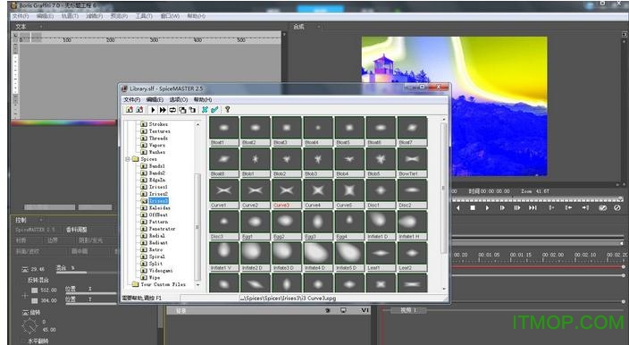629x345 pixels.
Task: Collapse the Spices folder in library tree
Action: (x=128, y=159)
